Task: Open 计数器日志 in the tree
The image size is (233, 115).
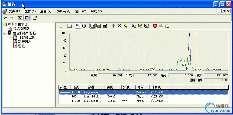Action: (x=26, y=38)
